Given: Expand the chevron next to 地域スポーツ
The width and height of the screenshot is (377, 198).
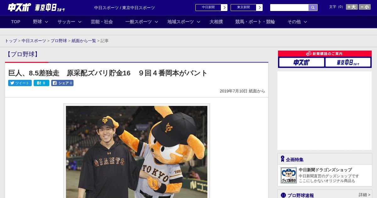Looking at the screenshot, I should 199,22.
